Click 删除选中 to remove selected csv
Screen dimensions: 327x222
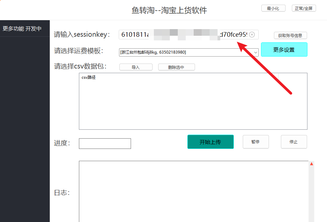click(x=176, y=67)
